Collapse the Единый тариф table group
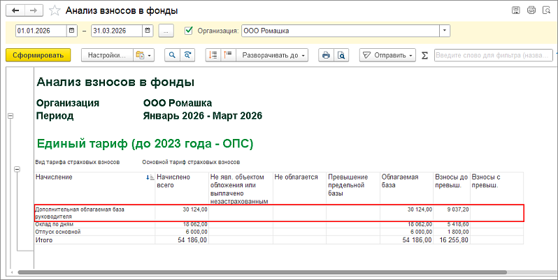The height and width of the screenshot is (280, 558). (x=17, y=170)
